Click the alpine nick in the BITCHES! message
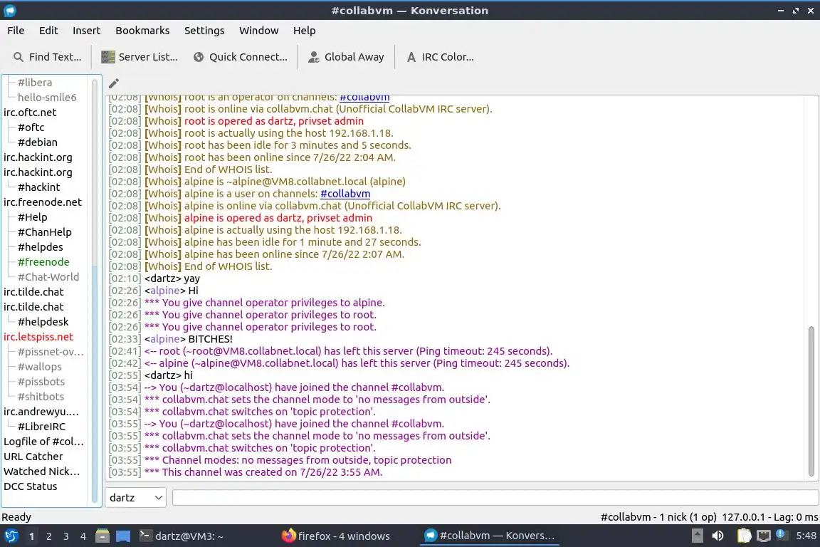Screen dimensions: 820x547 coord(164,339)
